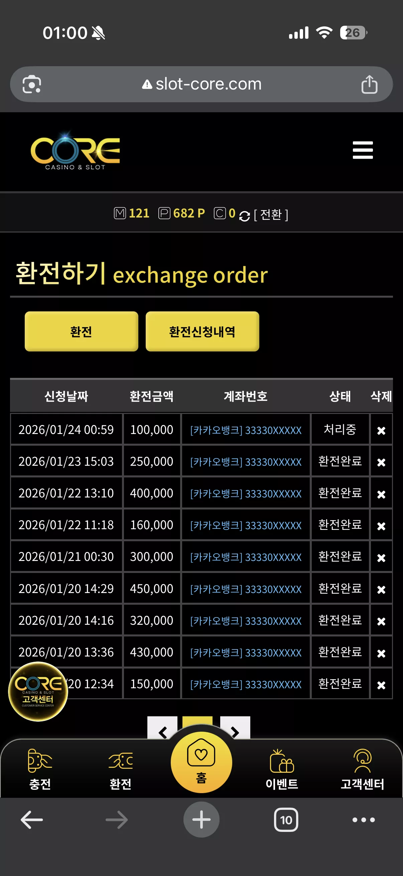Viewport: 403px width, 876px height.
Task: Delete the 100,000 처리중 exchange request
Action: pyautogui.click(x=381, y=431)
